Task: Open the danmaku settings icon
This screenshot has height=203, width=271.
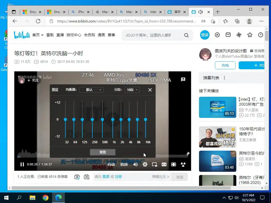Action: click(x=87, y=177)
